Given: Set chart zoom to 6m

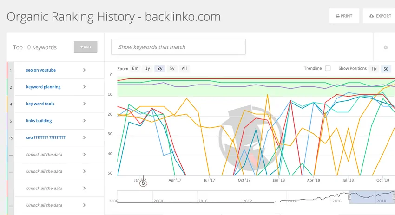Looking at the screenshot, I should [x=135, y=68].
